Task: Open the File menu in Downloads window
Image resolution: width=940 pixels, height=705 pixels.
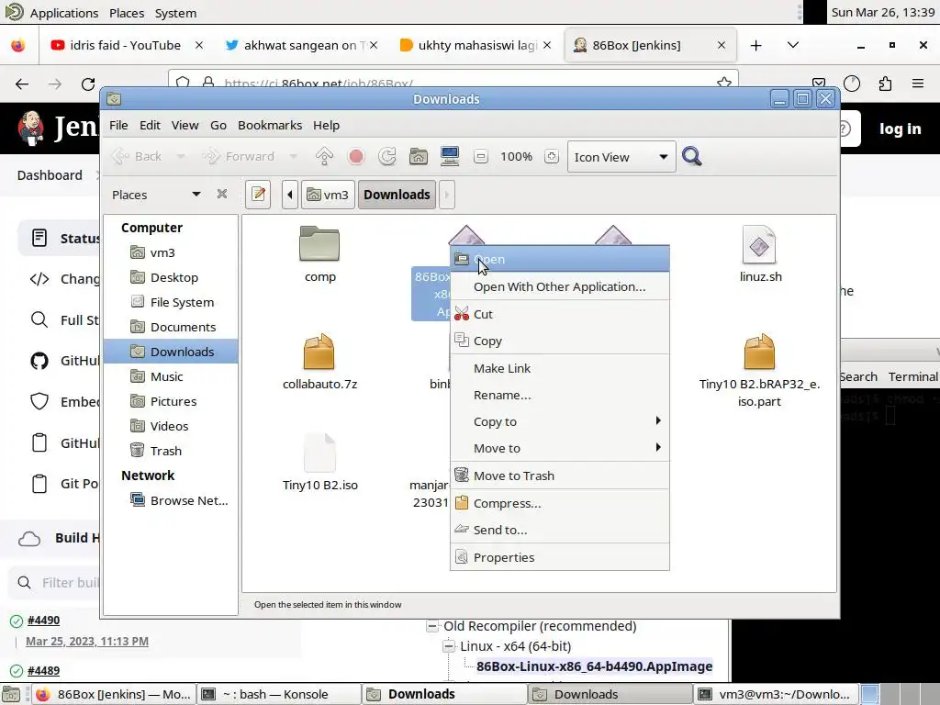Action: click(118, 125)
